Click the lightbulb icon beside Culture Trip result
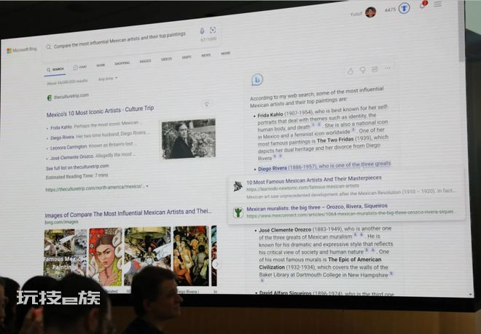This screenshot has height=334, width=481. [207, 104]
